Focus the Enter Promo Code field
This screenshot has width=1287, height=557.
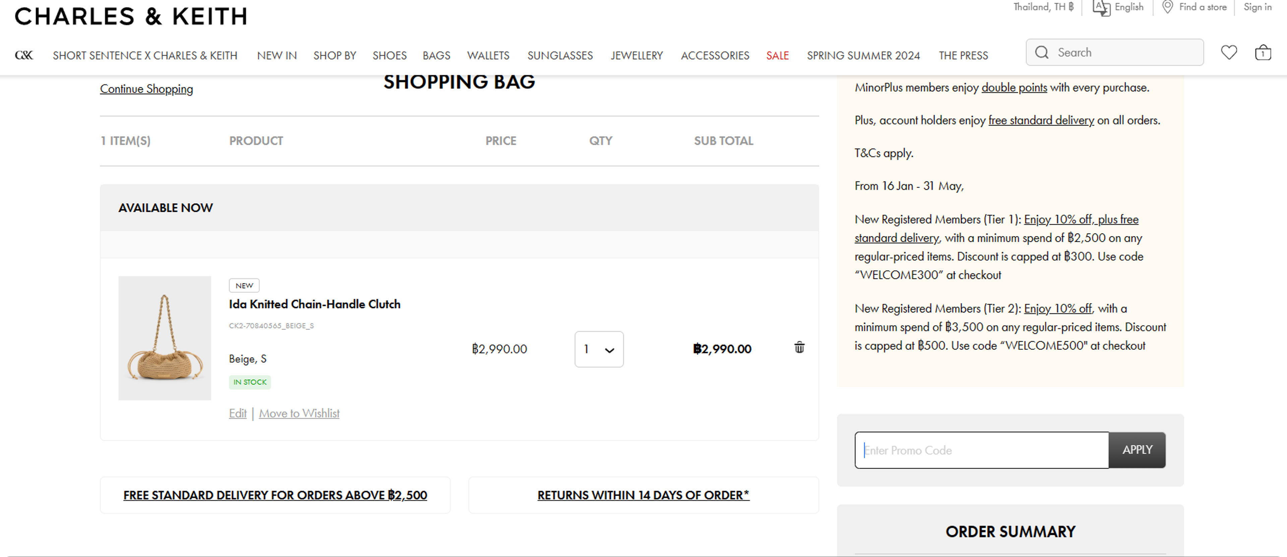981,450
